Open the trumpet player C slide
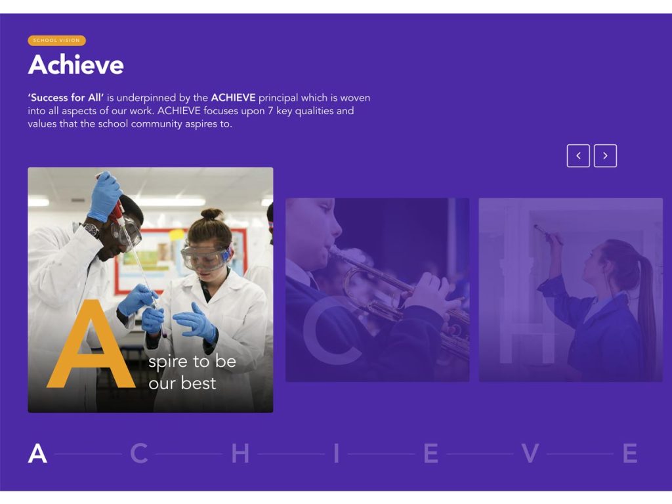672x504 pixels. [x=377, y=289]
